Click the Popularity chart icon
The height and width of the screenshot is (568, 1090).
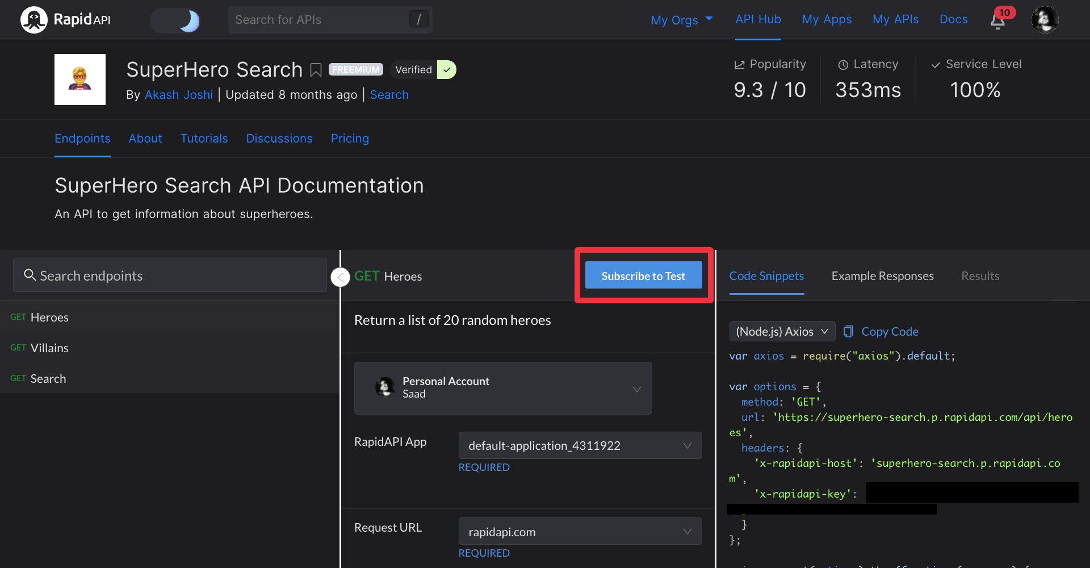pos(739,65)
